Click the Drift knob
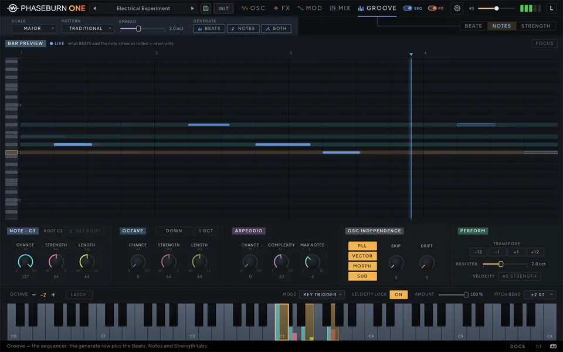 pyautogui.click(x=426, y=263)
